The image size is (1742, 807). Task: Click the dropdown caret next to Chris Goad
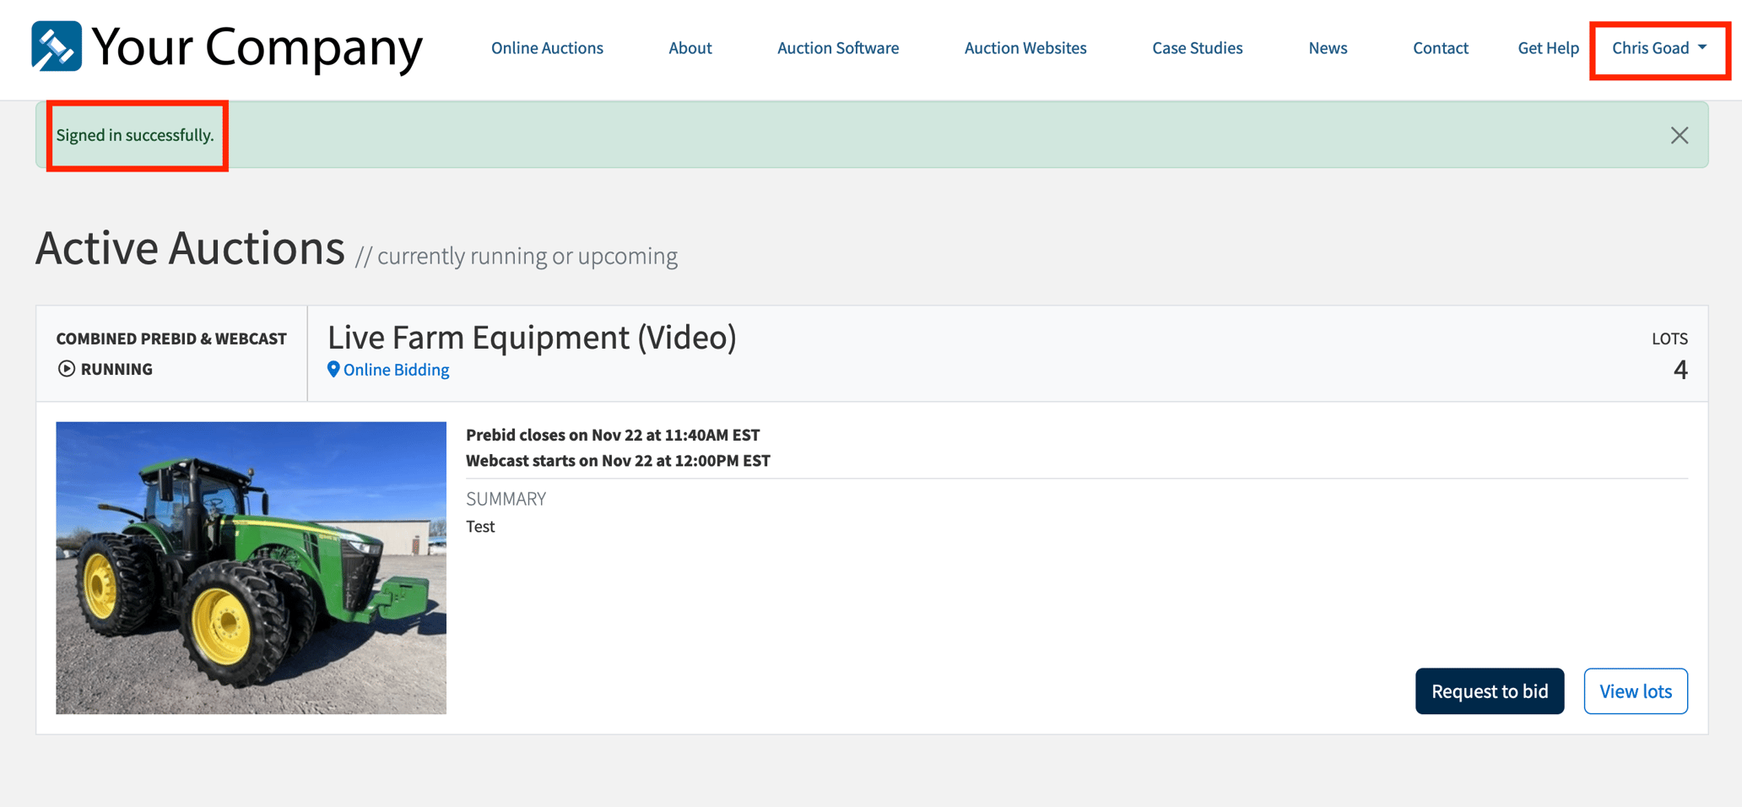[x=1702, y=47]
